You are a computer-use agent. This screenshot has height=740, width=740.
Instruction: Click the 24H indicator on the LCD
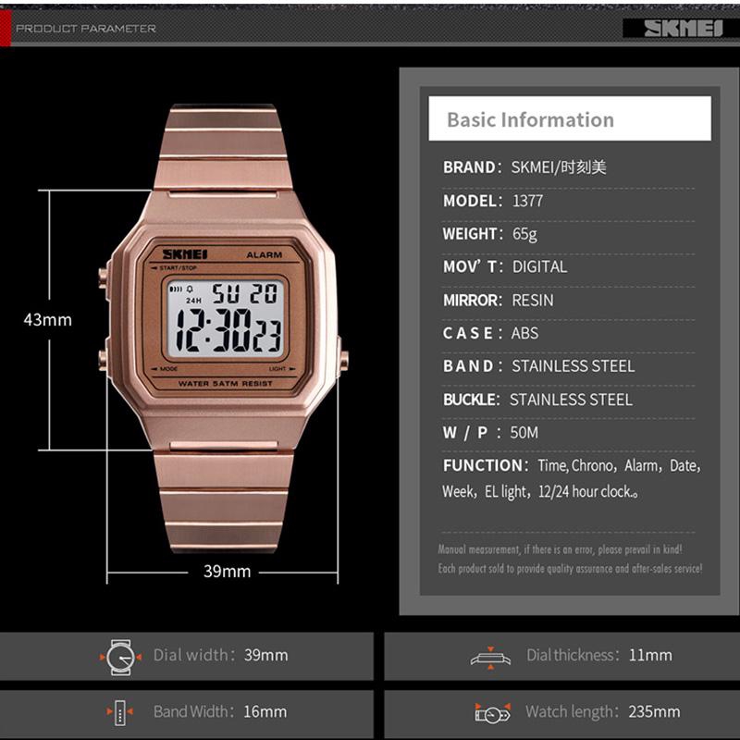click(x=193, y=301)
